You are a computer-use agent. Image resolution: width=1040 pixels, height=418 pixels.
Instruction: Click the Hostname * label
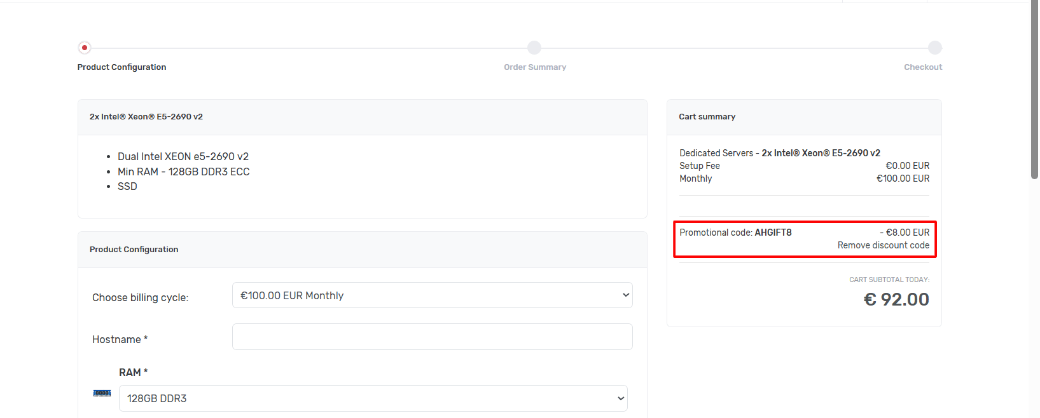click(120, 339)
